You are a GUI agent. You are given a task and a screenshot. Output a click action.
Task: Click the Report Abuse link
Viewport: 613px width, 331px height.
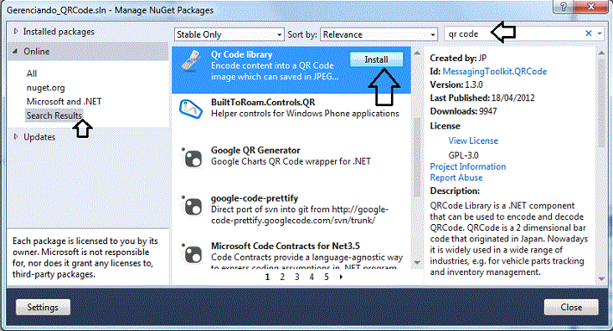click(456, 177)
